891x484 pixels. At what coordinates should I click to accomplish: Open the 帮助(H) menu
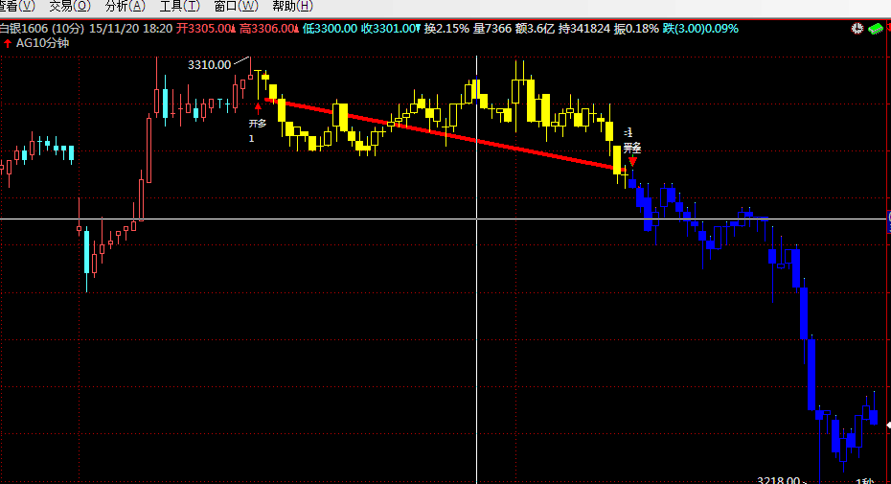291,7
